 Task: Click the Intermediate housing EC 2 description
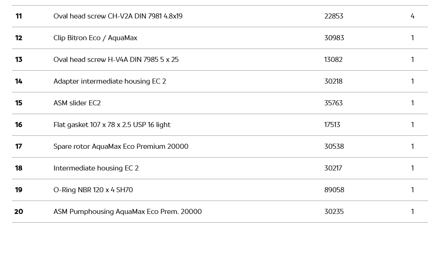coord(96,168)
